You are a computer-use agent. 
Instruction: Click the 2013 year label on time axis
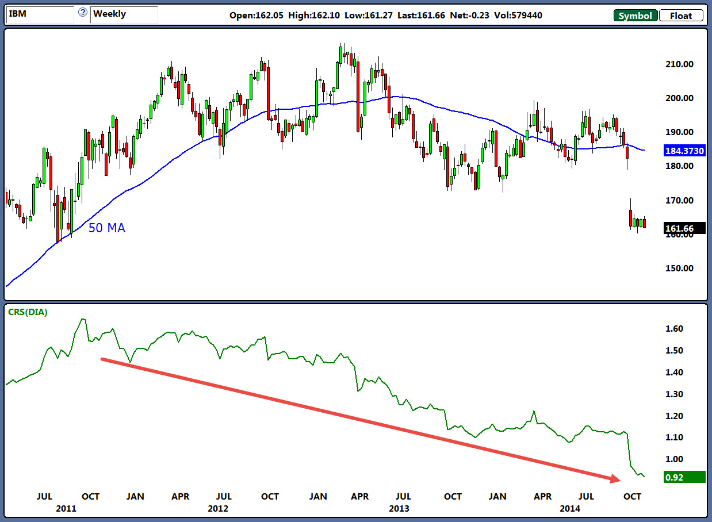(400, 509)
